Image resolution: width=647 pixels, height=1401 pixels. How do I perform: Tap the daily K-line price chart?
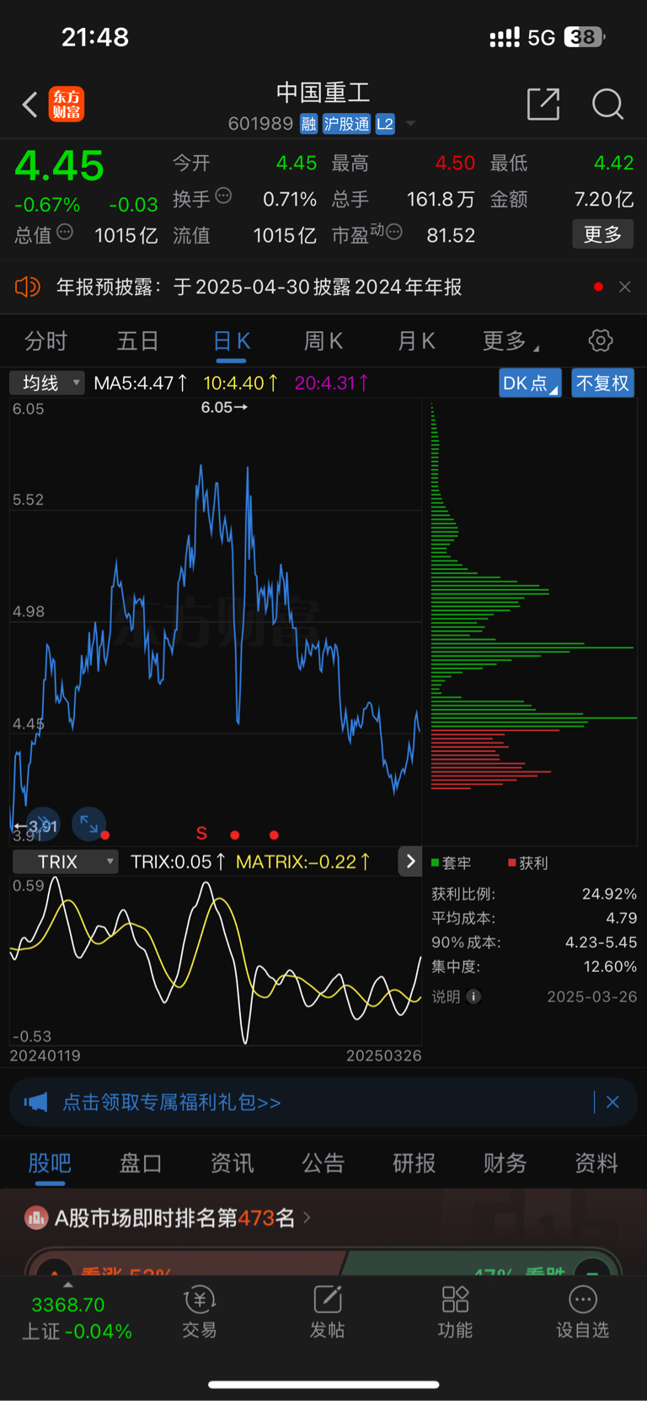216,621
